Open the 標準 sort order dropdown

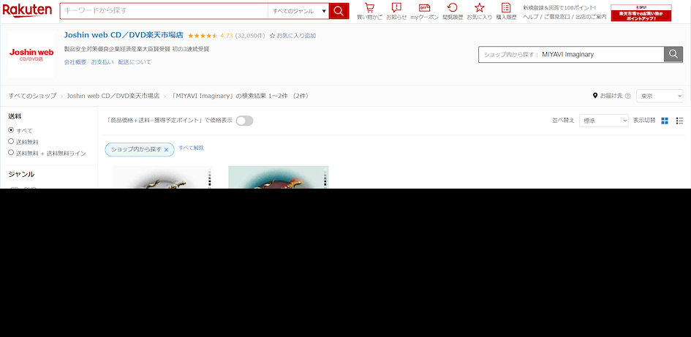[603, 121]
